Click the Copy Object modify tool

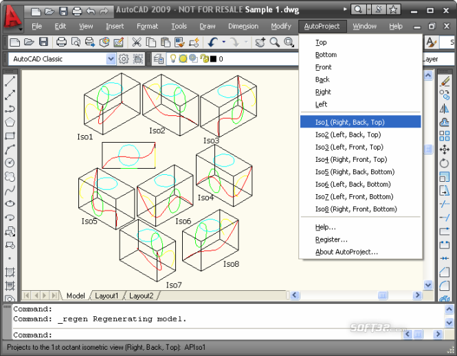point(445,95)
